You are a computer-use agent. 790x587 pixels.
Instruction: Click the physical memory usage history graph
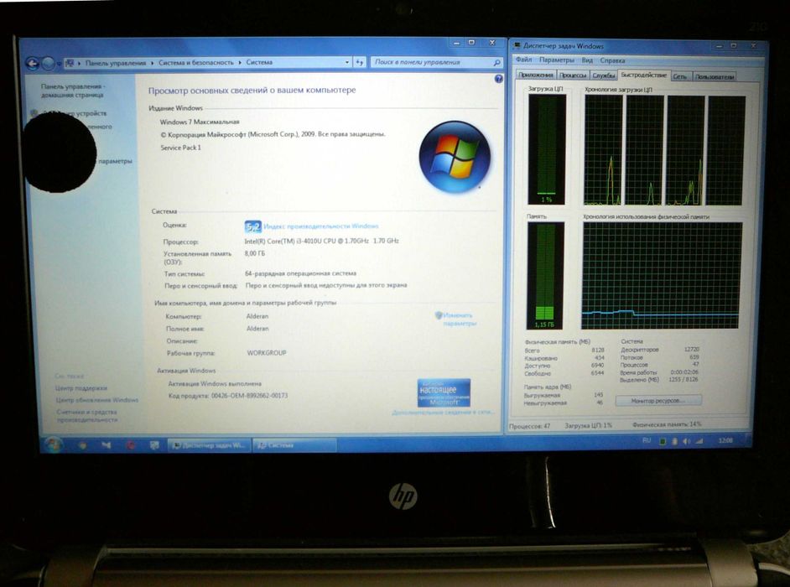661,275
